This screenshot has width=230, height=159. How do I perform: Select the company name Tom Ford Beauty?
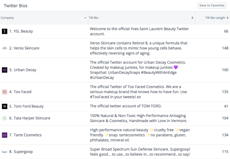click(x=29, y=106)
